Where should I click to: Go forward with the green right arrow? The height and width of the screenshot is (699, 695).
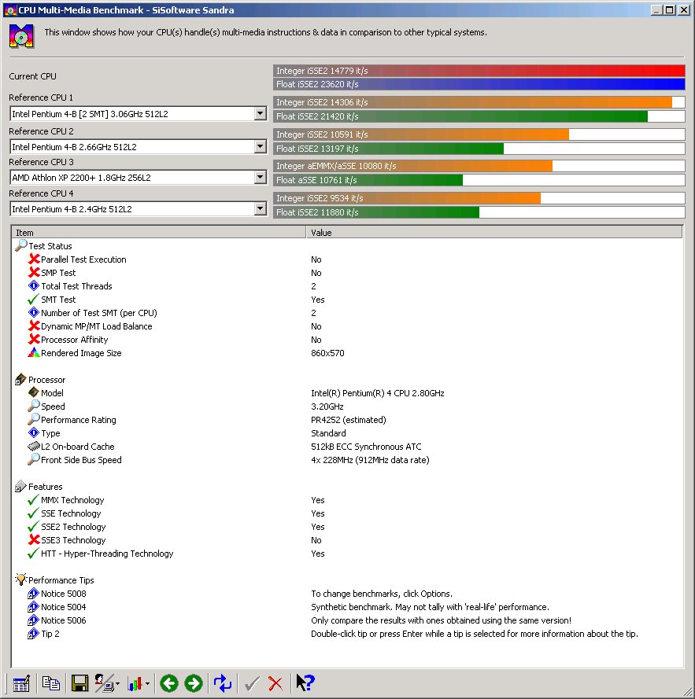(x=194, y=683)
